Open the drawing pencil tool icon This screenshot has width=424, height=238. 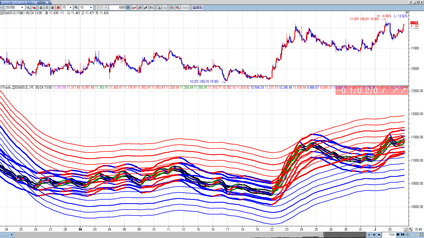(x=406, y=229)
